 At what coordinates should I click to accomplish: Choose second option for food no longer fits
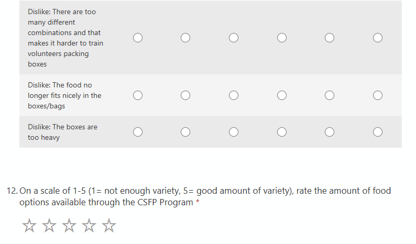click(185, 95)
